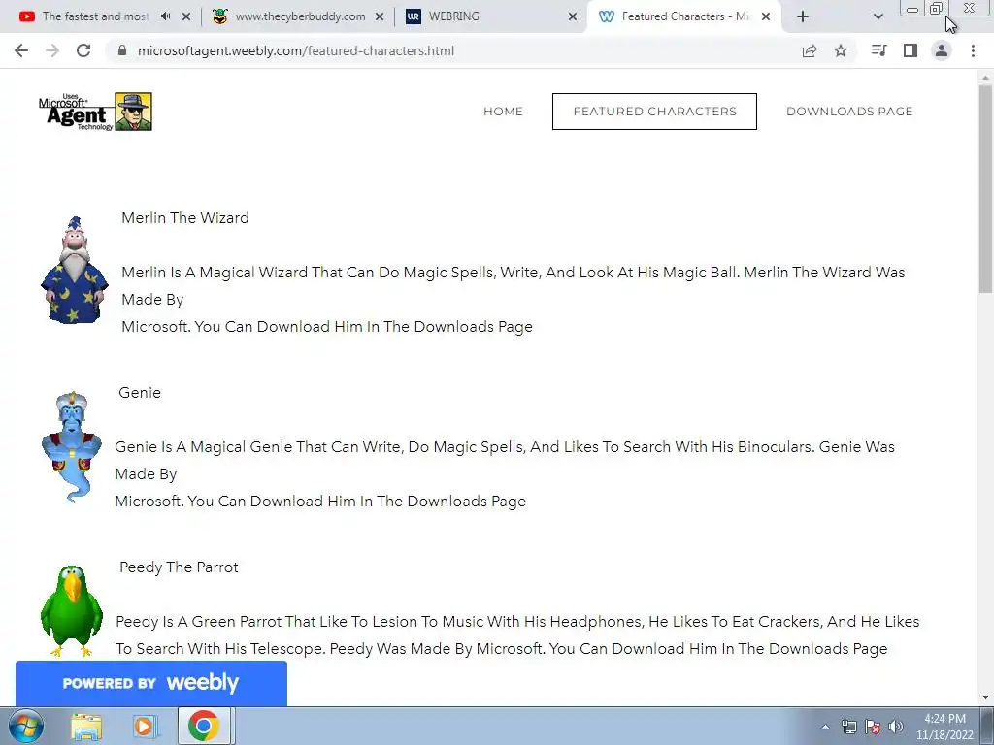This screenshot has height=745, width=994.
Task: Click the scrollbar down arrow
Action: point(986,698)
